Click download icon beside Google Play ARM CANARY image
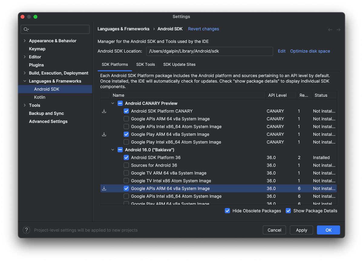Viewport: 363px width, 262px height. click(x=104, y=134)
